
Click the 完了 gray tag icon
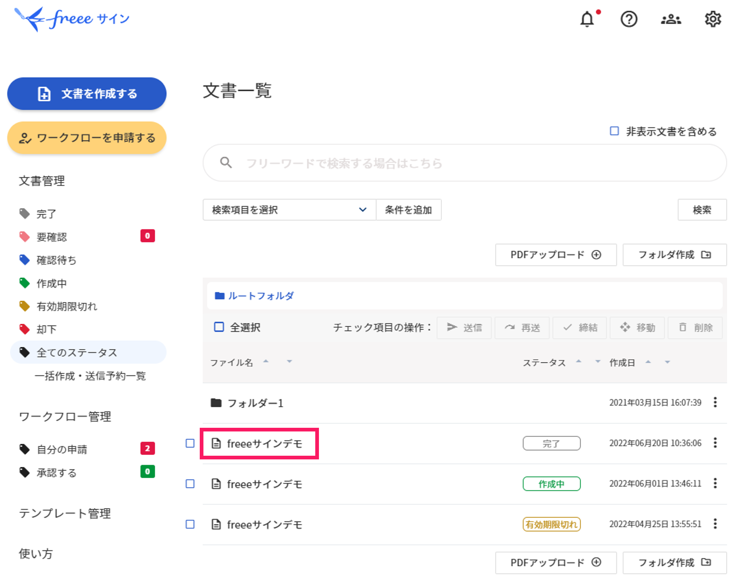pyautogui.click(x=24, y=214)
